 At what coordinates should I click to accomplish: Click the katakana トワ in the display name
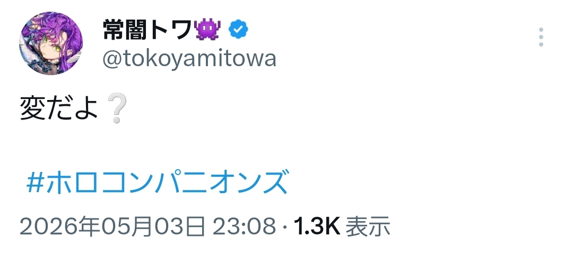point(169,30)
